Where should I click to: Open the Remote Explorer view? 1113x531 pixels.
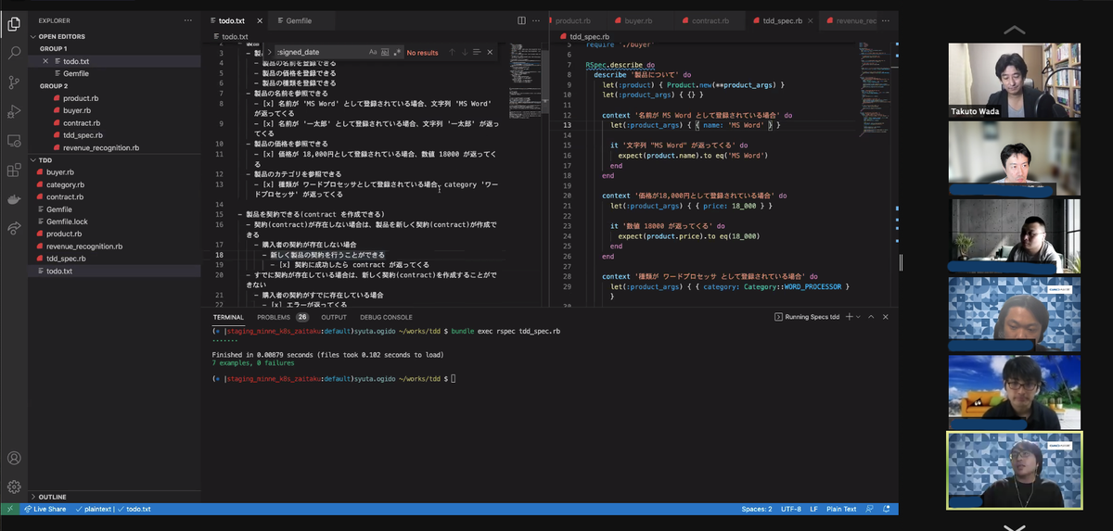tap(14, 141)
